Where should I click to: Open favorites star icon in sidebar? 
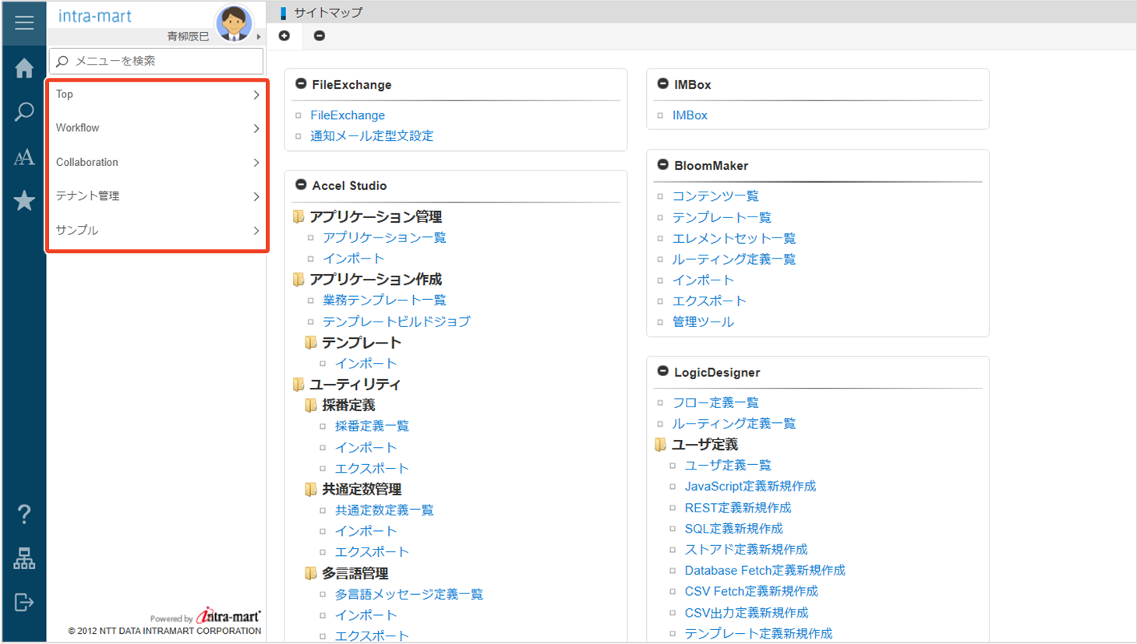coord(24,201)
